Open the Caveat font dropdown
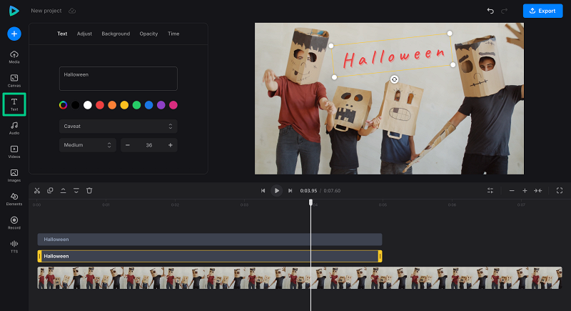 (x=118, y=126)
